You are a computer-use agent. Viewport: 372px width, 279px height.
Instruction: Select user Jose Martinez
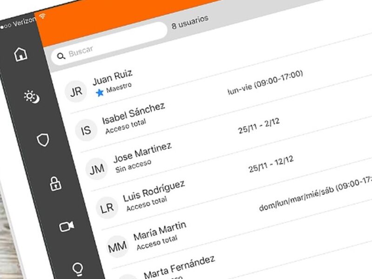pos(142,153)
